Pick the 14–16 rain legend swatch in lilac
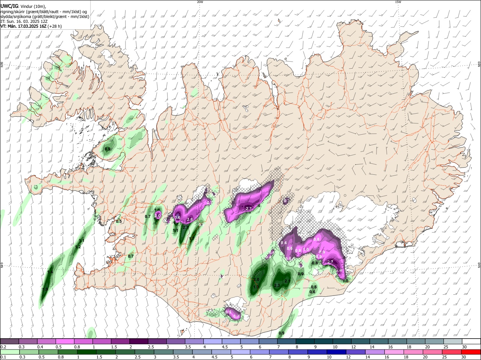The image size is (481, 360). [x=375, y=352]
